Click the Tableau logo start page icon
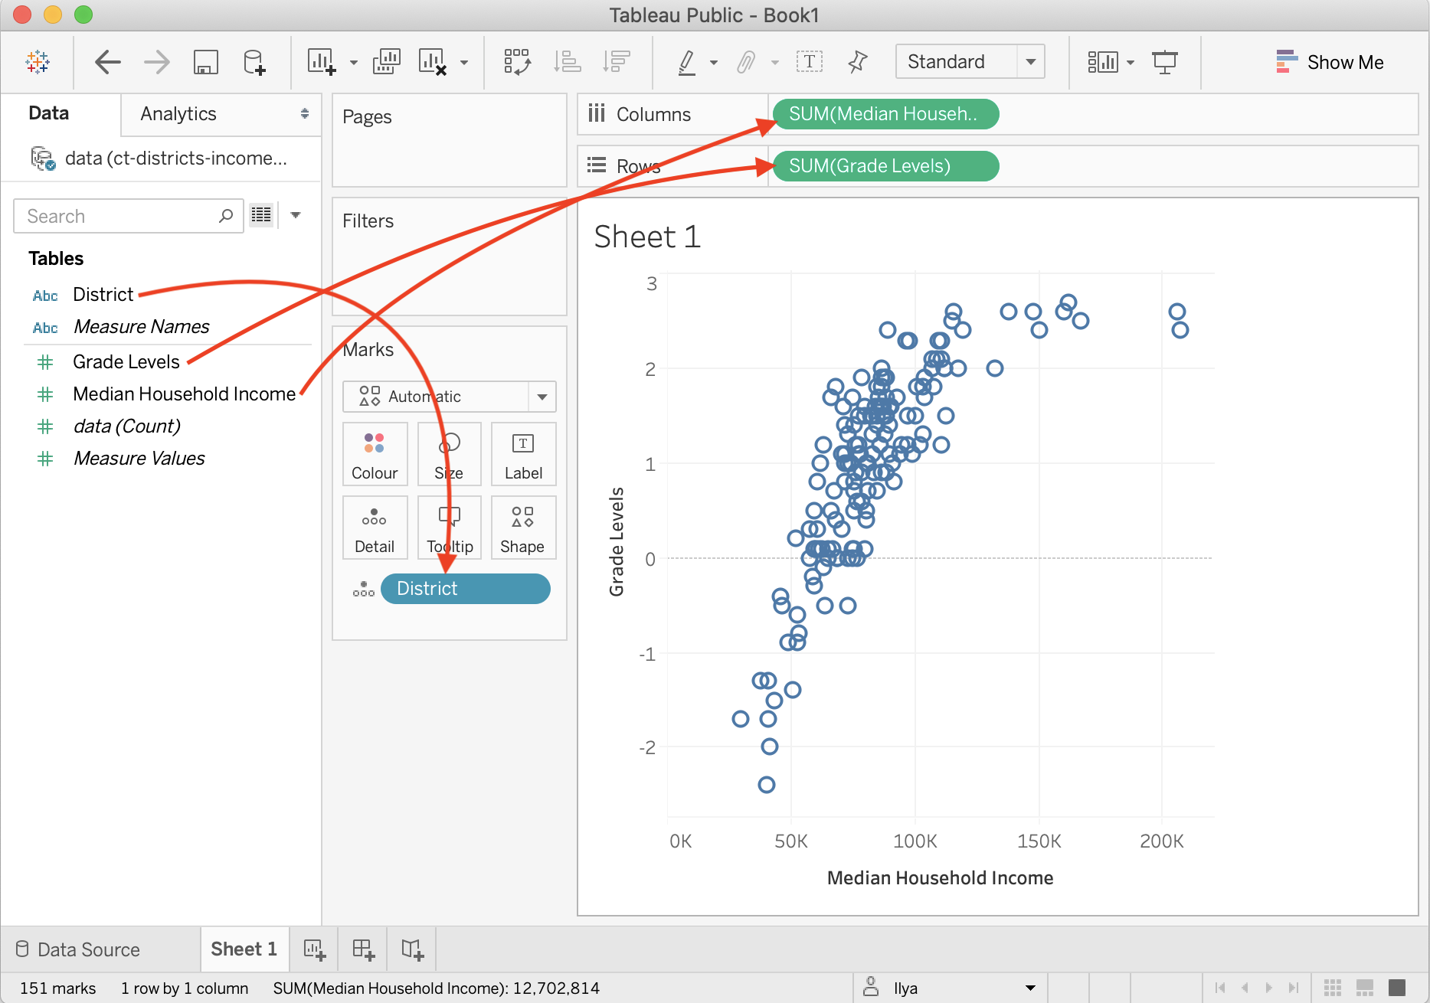The height and width of the screenshot is (1003, 1430). [38, 62]
